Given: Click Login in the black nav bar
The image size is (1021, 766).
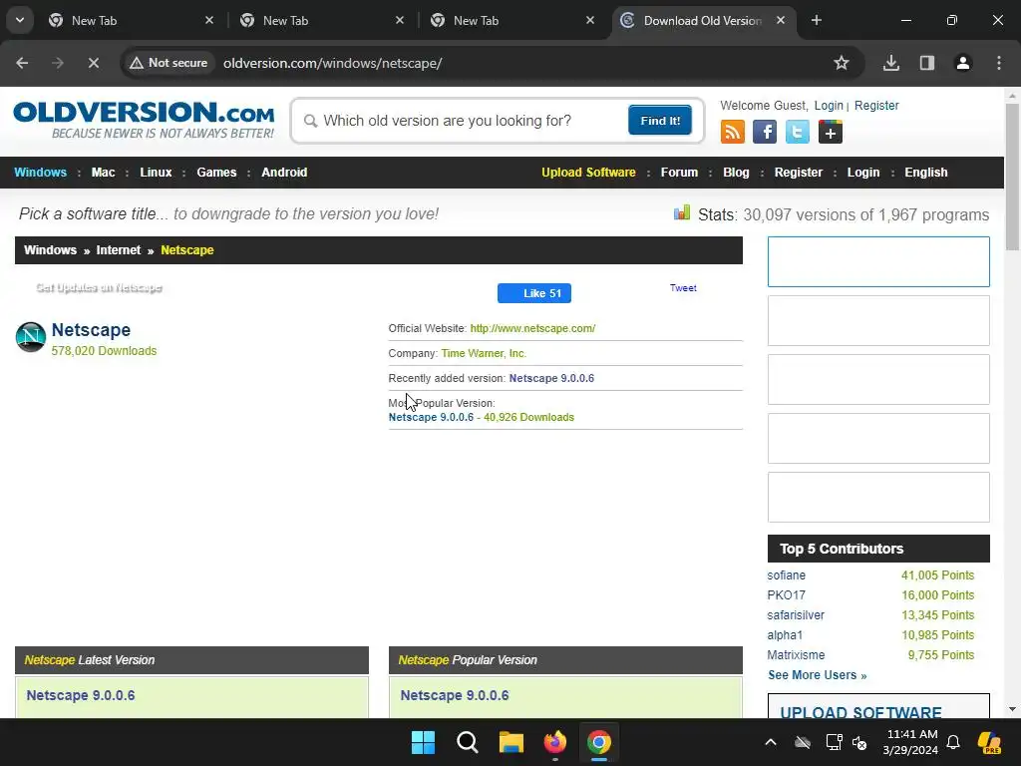Looking at the screenshot, I should pyautogui.click(x=862, y=173).
